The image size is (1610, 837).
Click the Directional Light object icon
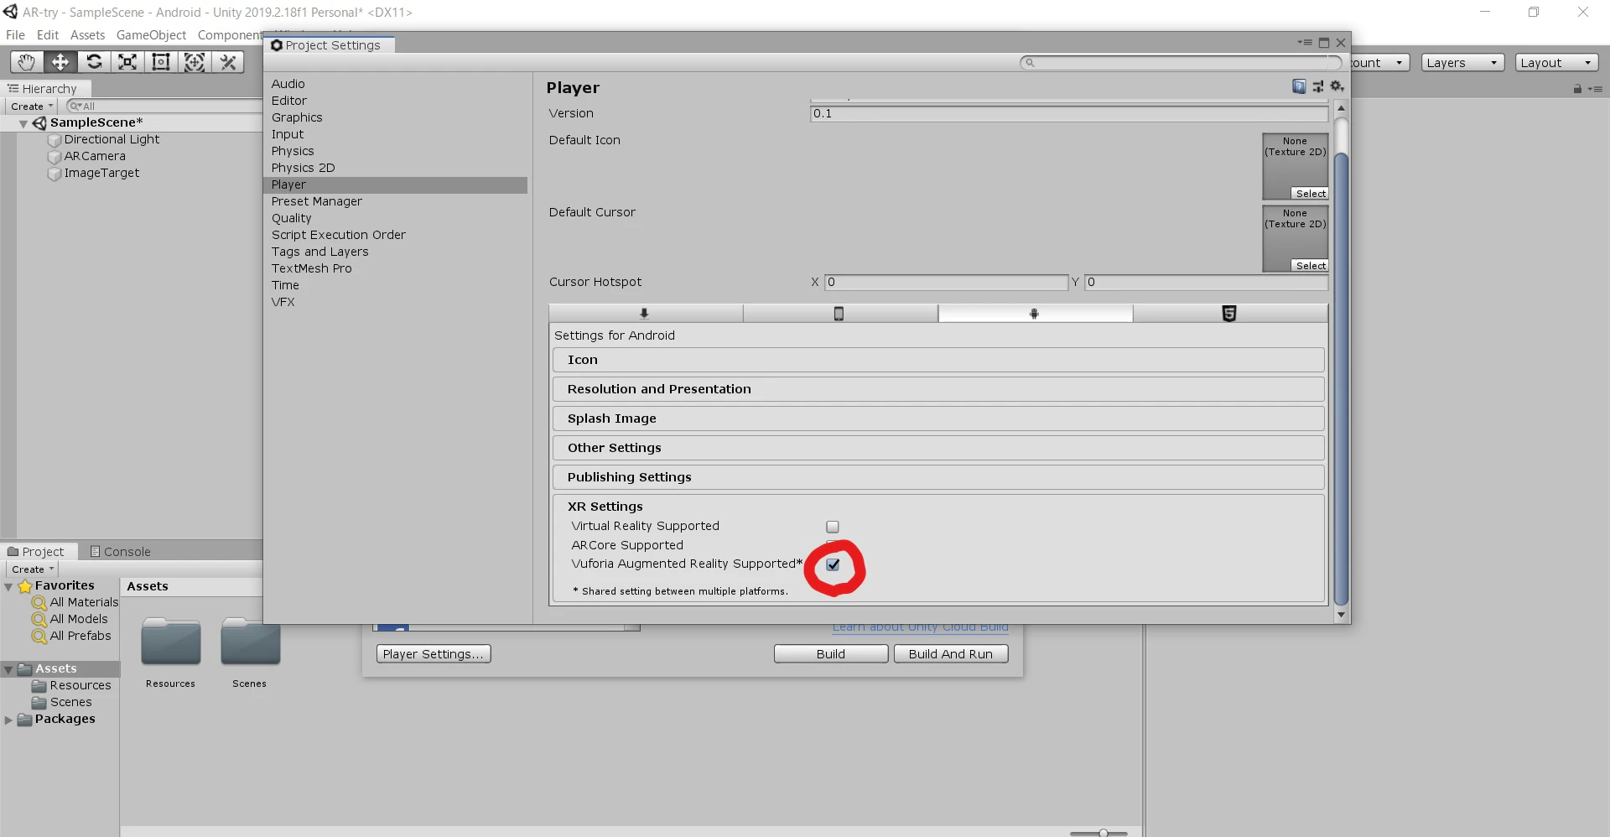[x=55, y=140]
